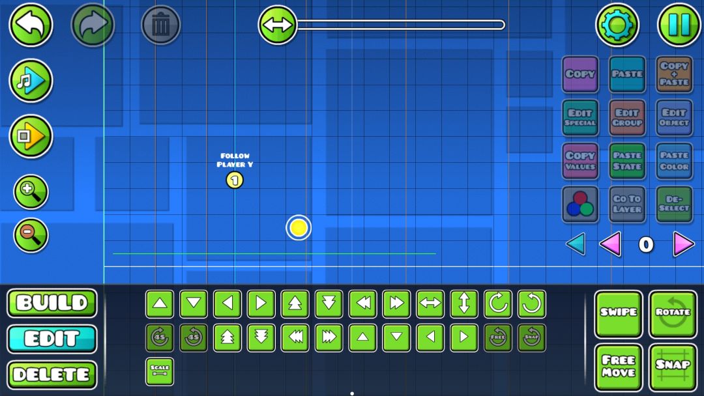The image size is (704, 396).
Task: Playtest the level with yellow play button
Action: (x=31, y=136)
